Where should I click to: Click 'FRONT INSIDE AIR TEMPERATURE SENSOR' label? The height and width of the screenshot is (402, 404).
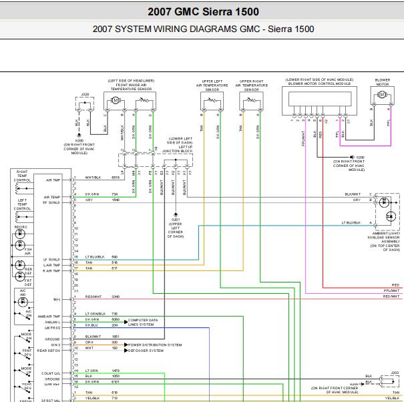point(131,87)
